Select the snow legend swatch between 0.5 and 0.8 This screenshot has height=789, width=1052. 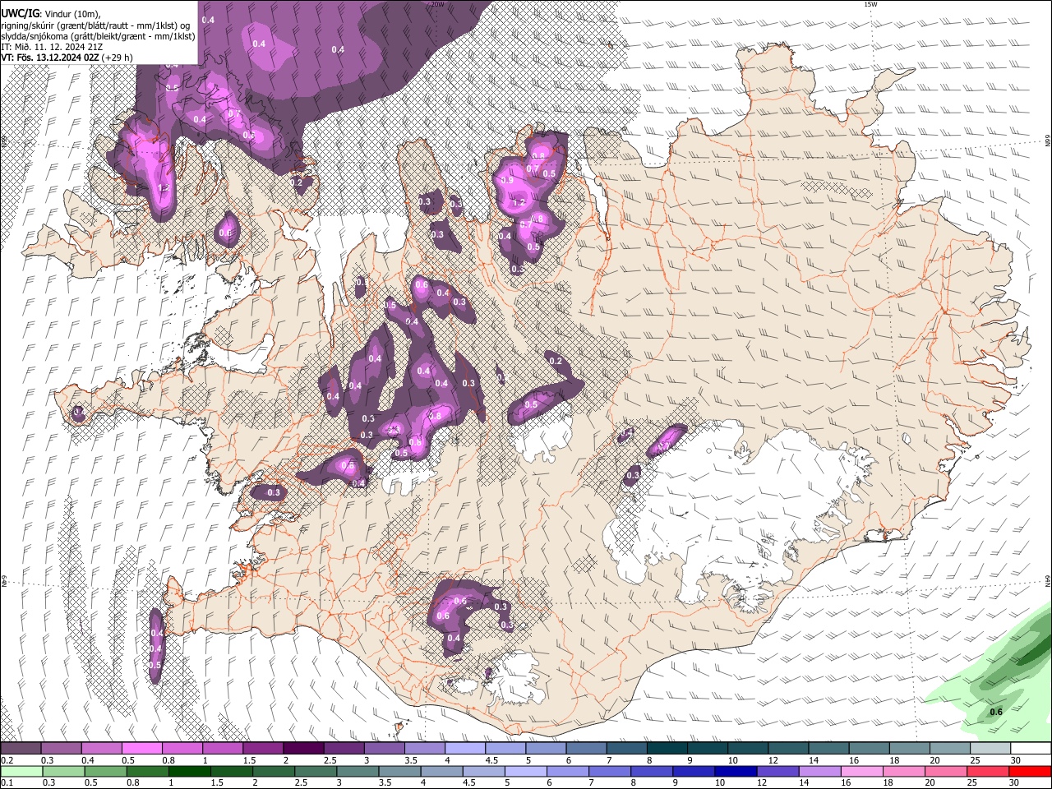pyautogui.click(x=141, y=749)
